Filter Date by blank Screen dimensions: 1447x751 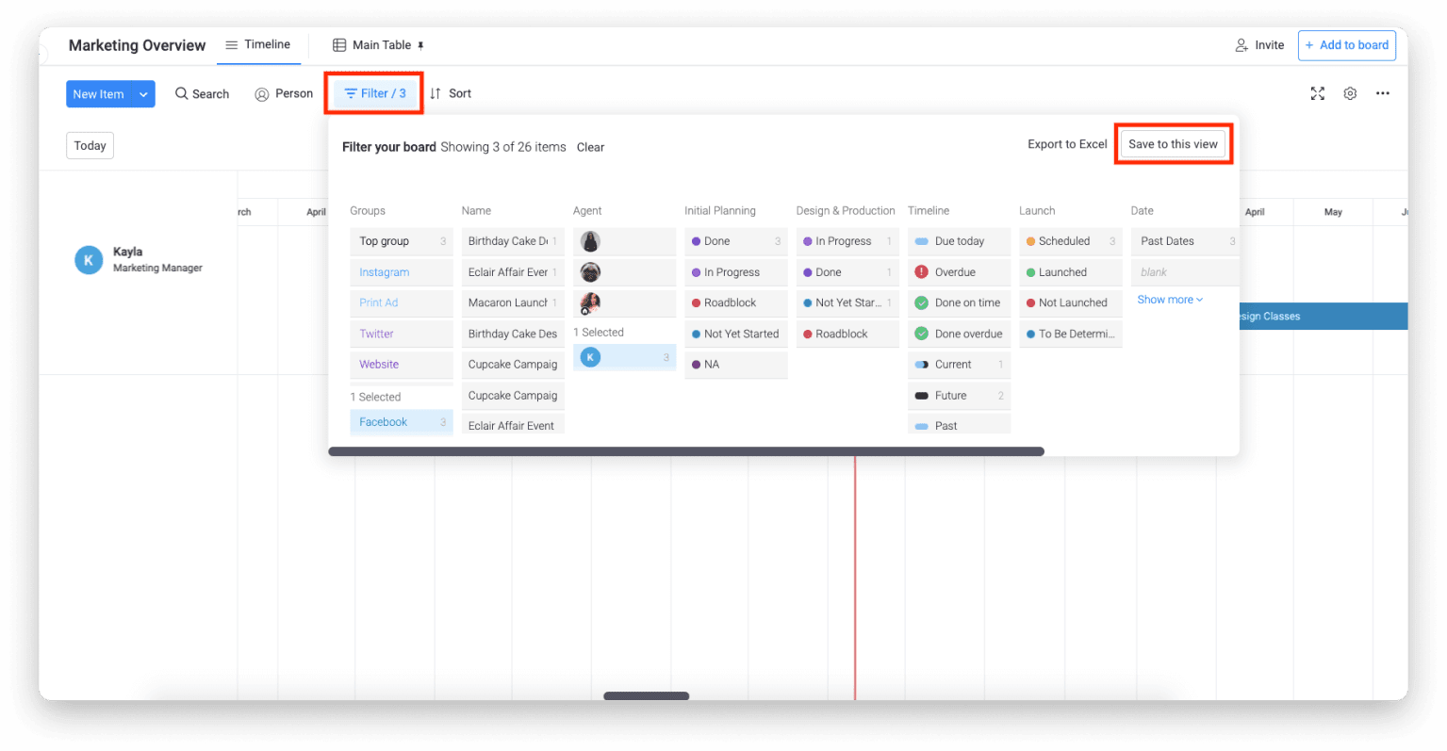[1185, 272]
